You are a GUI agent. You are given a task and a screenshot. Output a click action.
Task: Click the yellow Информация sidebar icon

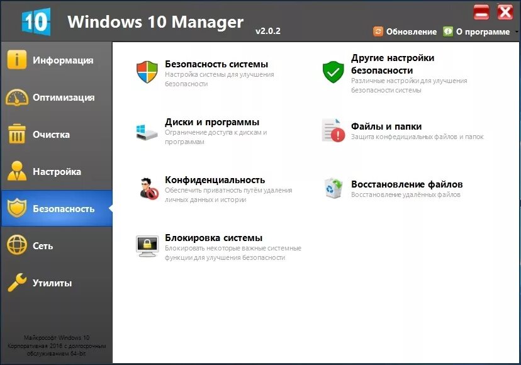tap(16, 60)
